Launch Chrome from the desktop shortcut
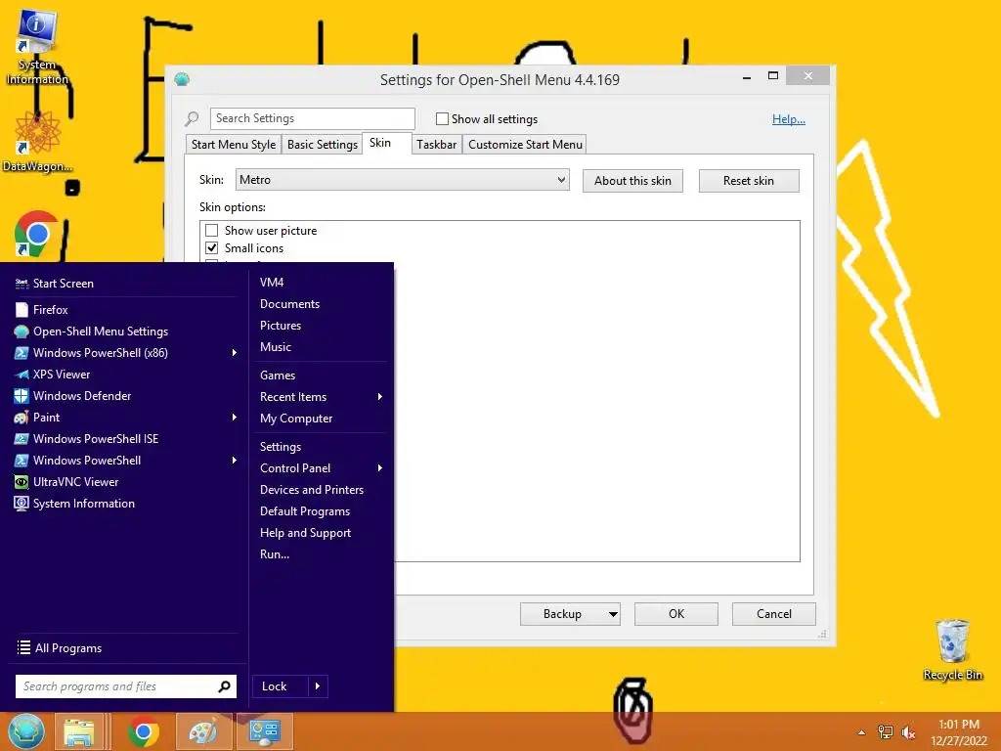This screenshot has height=751, width=1001. point(36,235)
